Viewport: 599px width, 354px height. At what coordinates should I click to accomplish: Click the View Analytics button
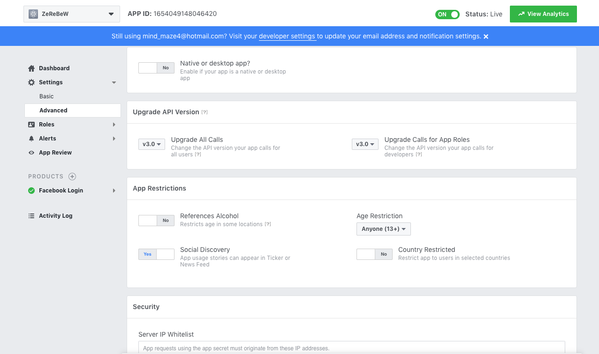pos(543,14)
